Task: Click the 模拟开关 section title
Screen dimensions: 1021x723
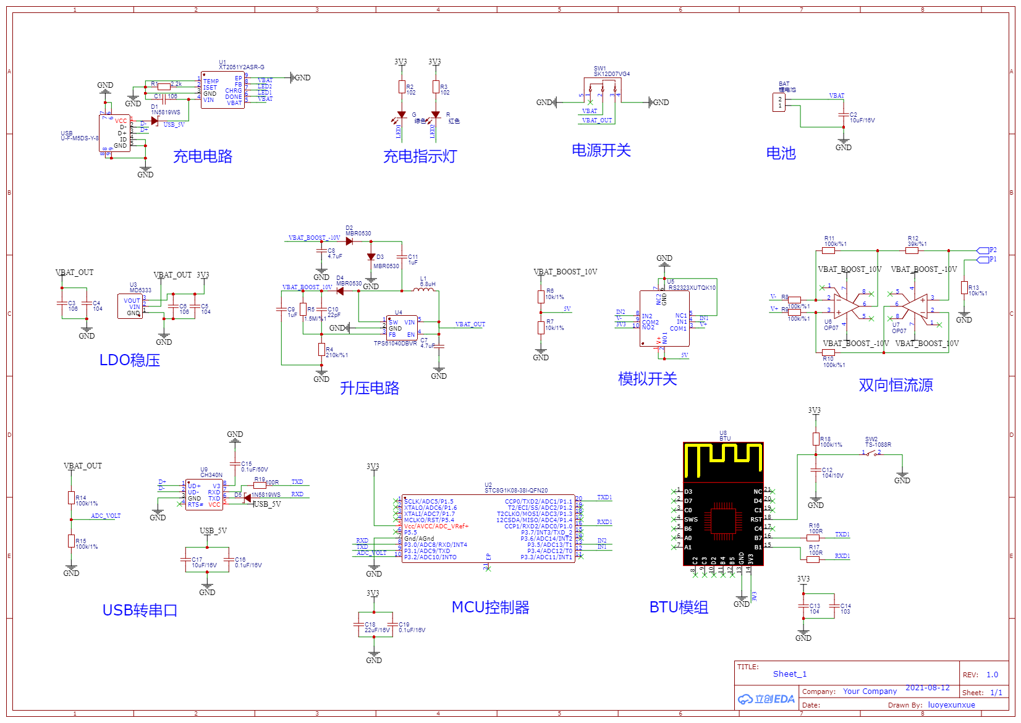Action: pyautogui.click(x=648, y=379)
